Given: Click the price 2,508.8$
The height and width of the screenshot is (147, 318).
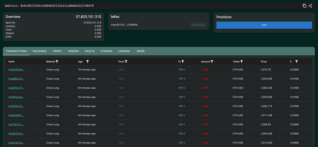Looking at the screenshot, I should click(266, 124).
